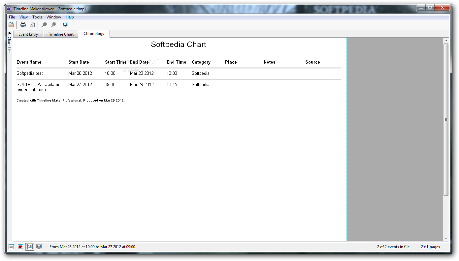Click the 'Mar 28 2012' end date cell
Image resolution: width=459 pixels, height=261 pixels.
coord(142,73)
